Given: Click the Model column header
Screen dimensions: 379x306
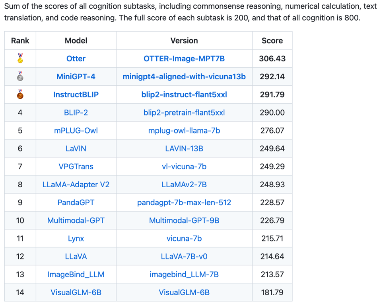Looking at the screenshot, I should tap(76, 40).
